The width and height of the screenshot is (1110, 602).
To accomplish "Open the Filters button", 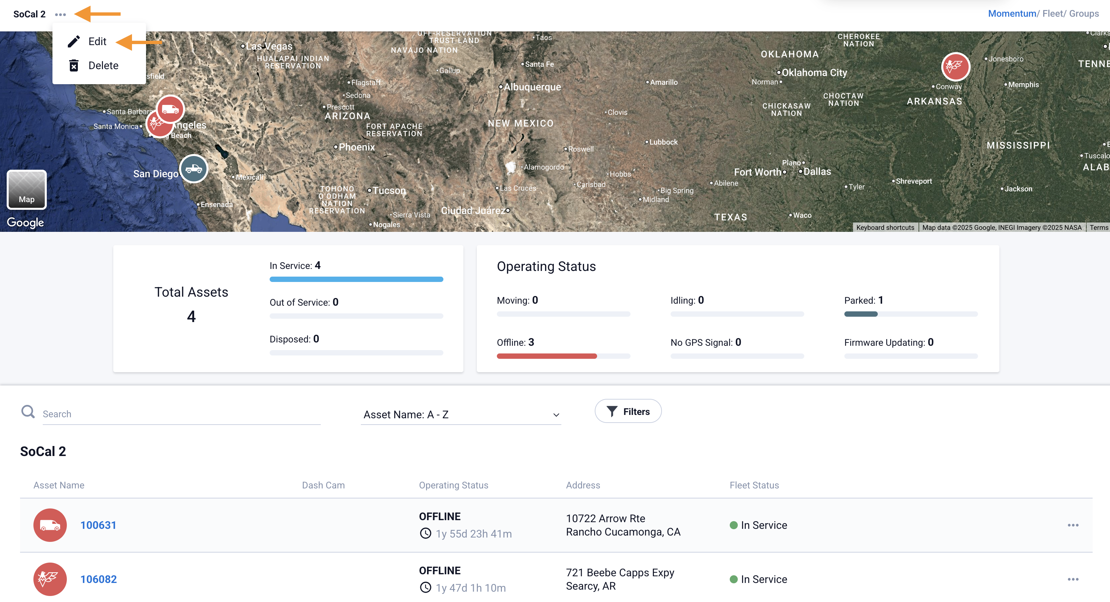I will [x=628, y=412].
